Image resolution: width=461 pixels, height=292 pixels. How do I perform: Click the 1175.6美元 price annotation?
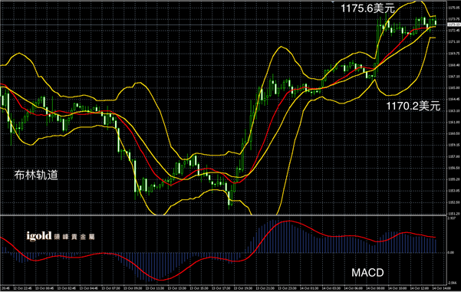pos(367,8)
